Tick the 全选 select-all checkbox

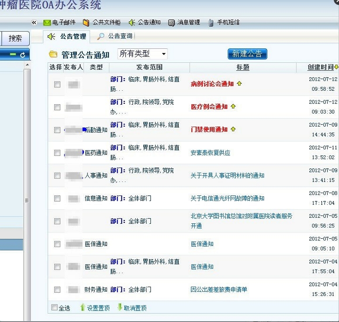click(55, 307)
